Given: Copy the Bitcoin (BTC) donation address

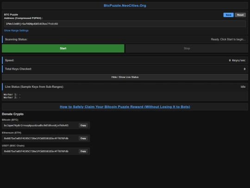Looking at the screenshot, I should pos(83,125).
